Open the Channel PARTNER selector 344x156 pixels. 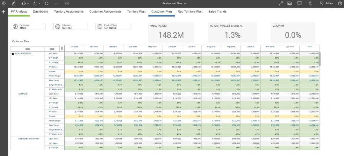pyautogui.click(x=71, y=26)
